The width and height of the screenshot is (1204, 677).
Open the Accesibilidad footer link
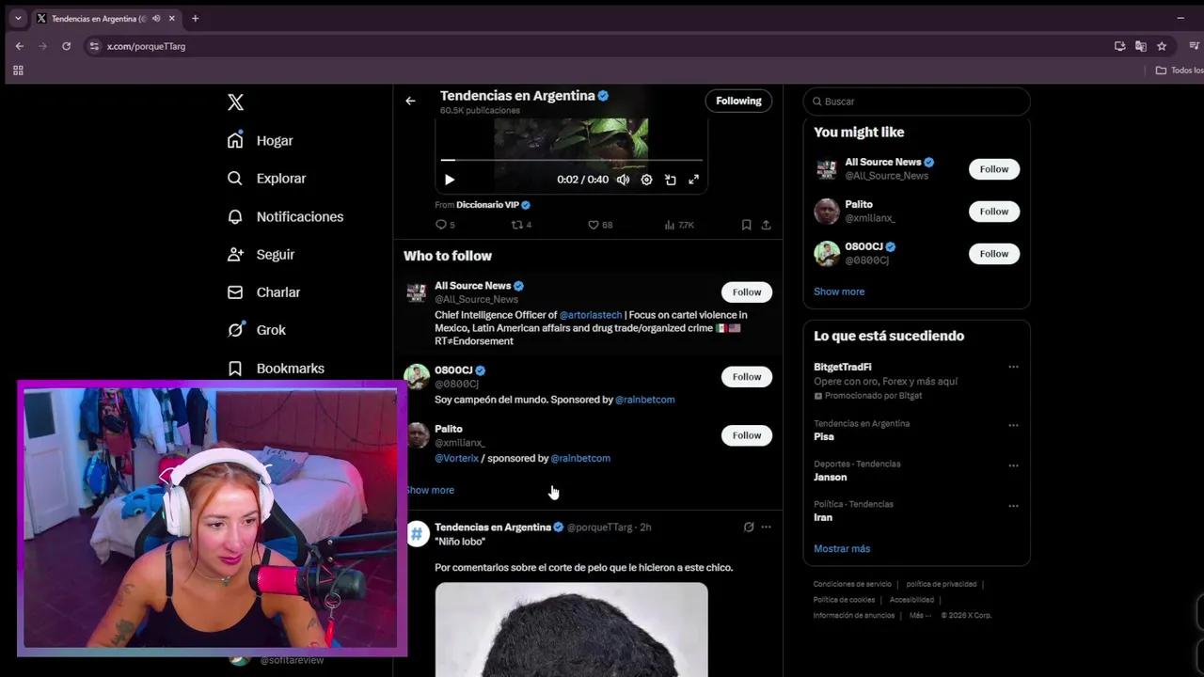911,600
